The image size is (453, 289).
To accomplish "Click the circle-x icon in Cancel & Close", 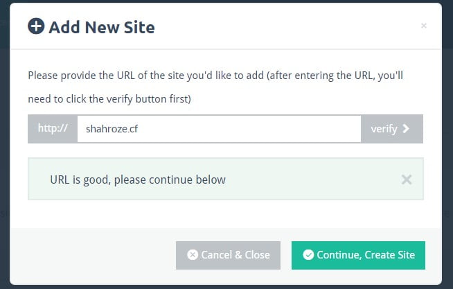I will click(192, 255).
